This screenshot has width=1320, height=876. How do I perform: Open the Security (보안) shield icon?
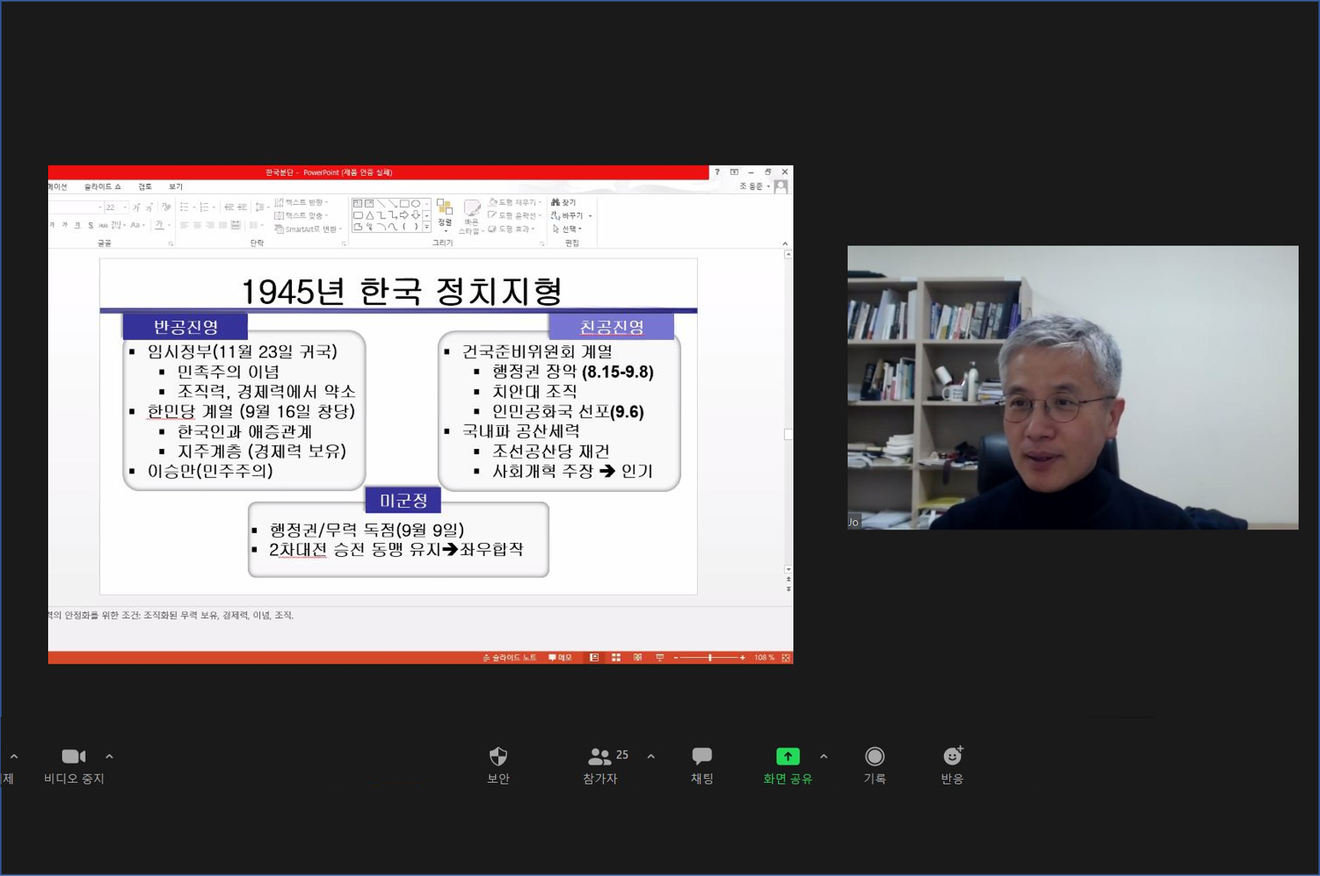point(498,756)
